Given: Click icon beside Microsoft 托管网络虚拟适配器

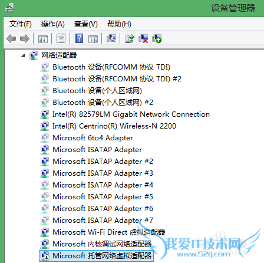Looking at the screenshot, I should click(45, 256).
